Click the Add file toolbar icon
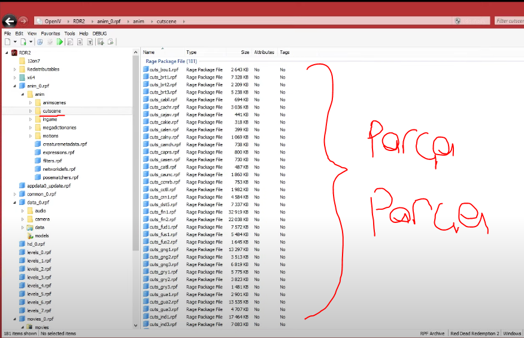This screenshot has height=338, width=524. point(23,42)
